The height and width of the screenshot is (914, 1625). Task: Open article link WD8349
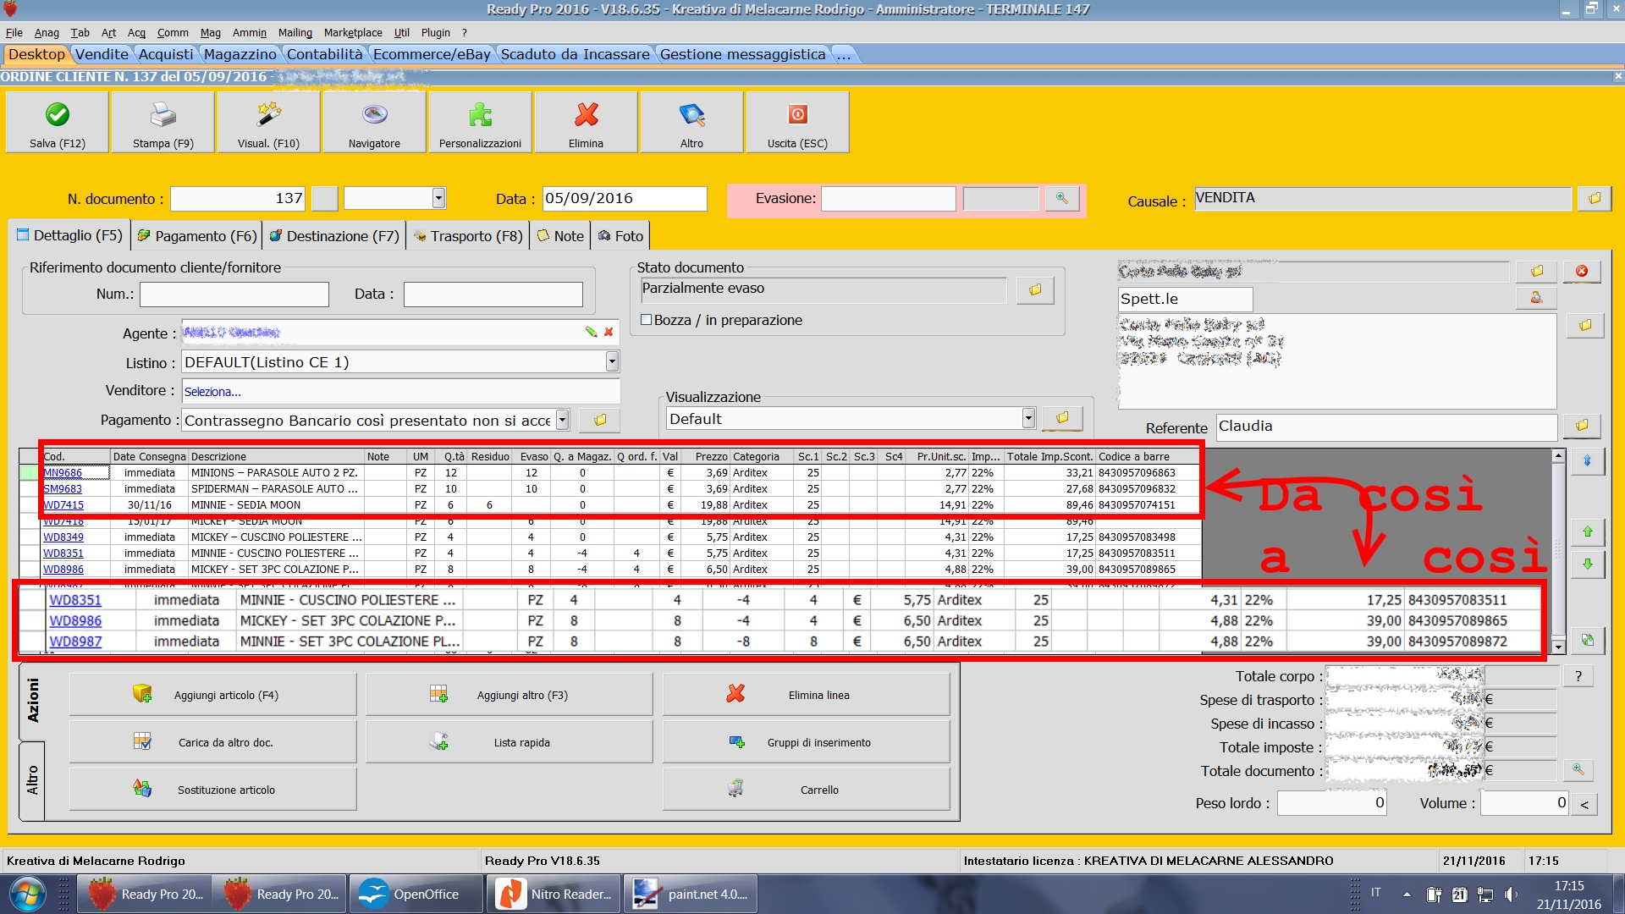click(63, 537)
